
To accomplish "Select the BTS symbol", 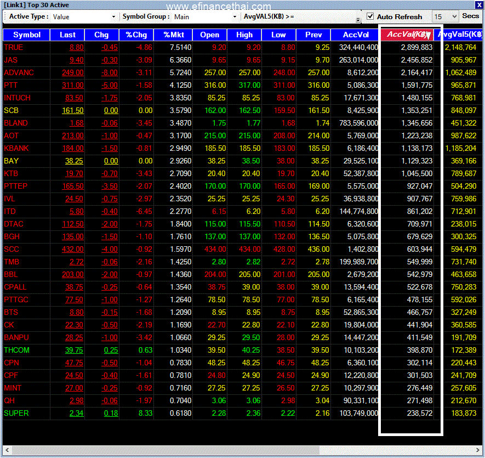I will [x=11, y=313].
